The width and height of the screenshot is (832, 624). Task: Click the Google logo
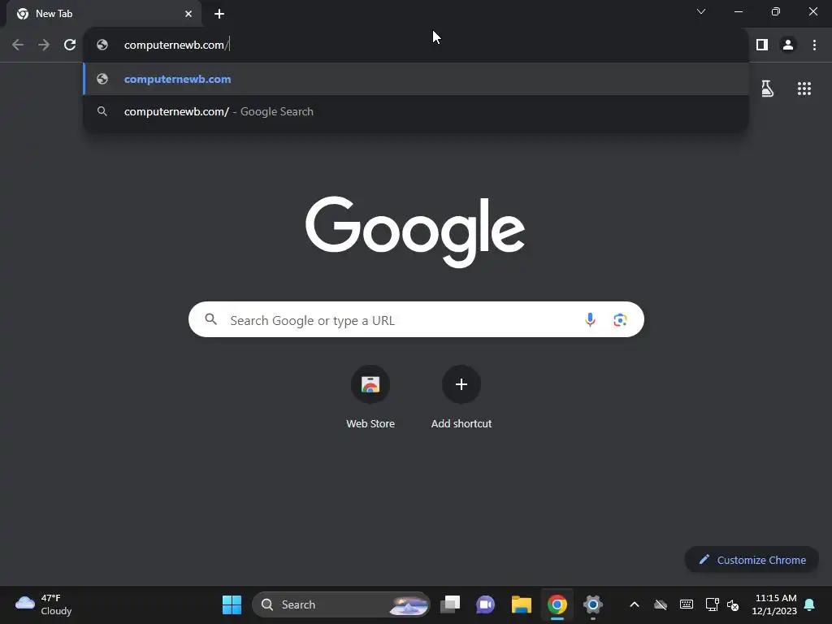pos(415,232)
